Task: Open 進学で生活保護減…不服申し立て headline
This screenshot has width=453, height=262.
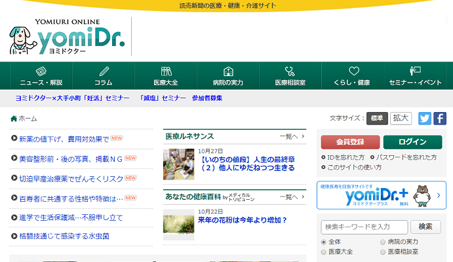Action: click(x=71, y=217)
